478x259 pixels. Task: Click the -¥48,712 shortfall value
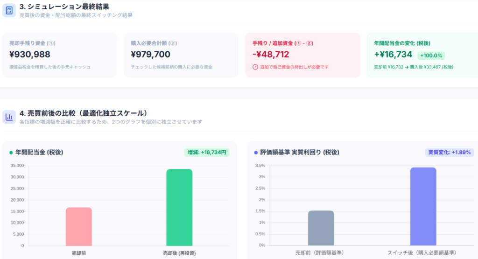(x=271, y=55)
